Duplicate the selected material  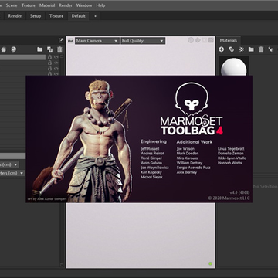231,49
